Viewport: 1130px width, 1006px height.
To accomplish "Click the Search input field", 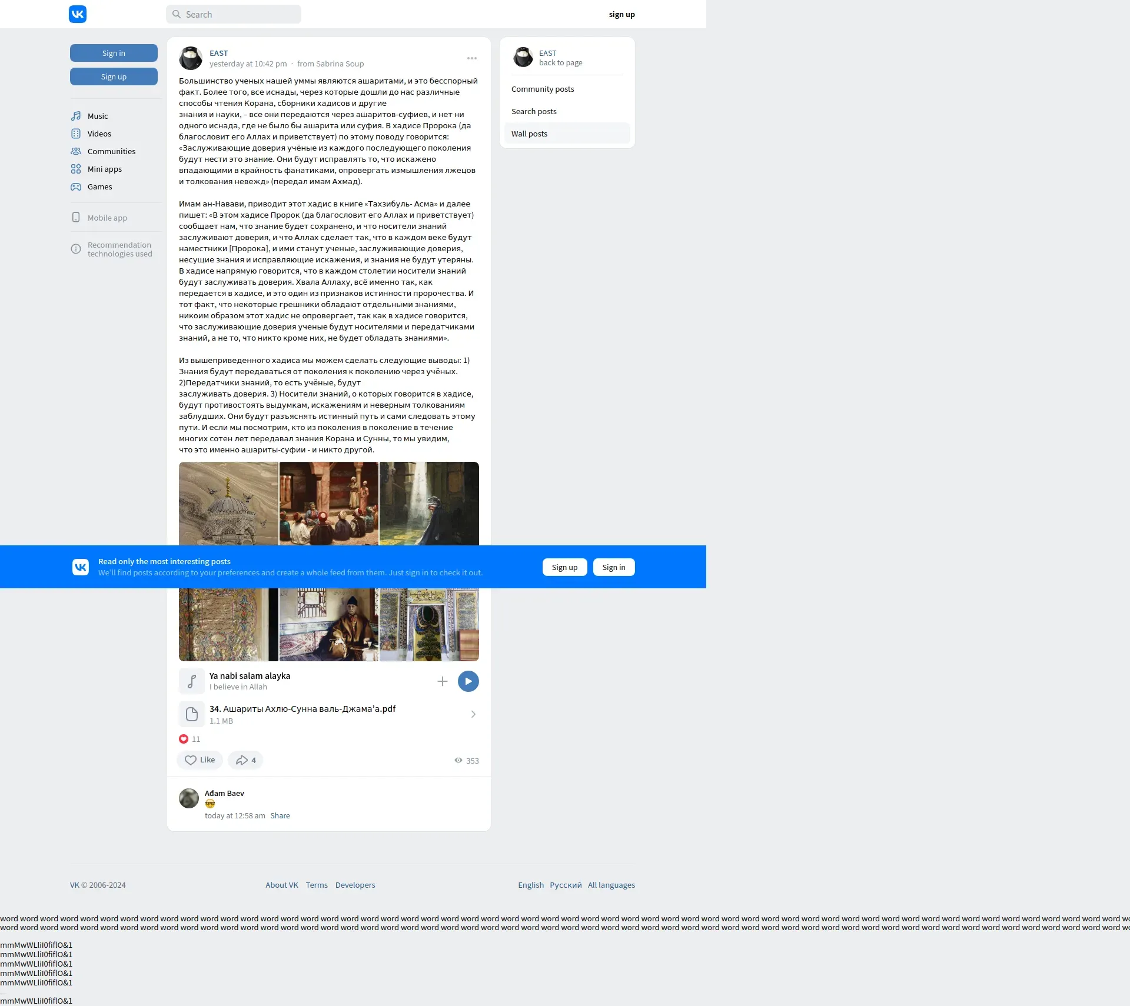I will click(234, 14).
